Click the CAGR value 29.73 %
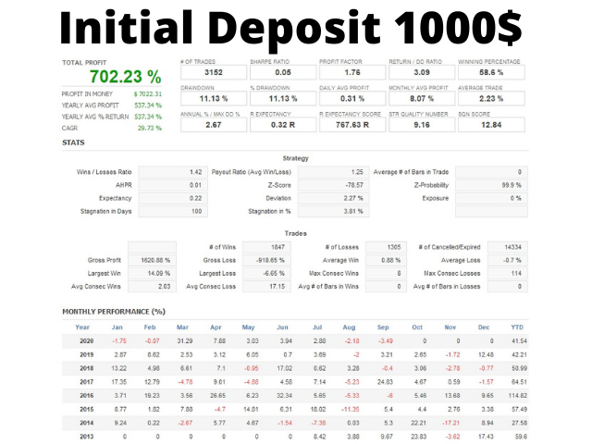This screenshot has width=592, height=444. 150,128
